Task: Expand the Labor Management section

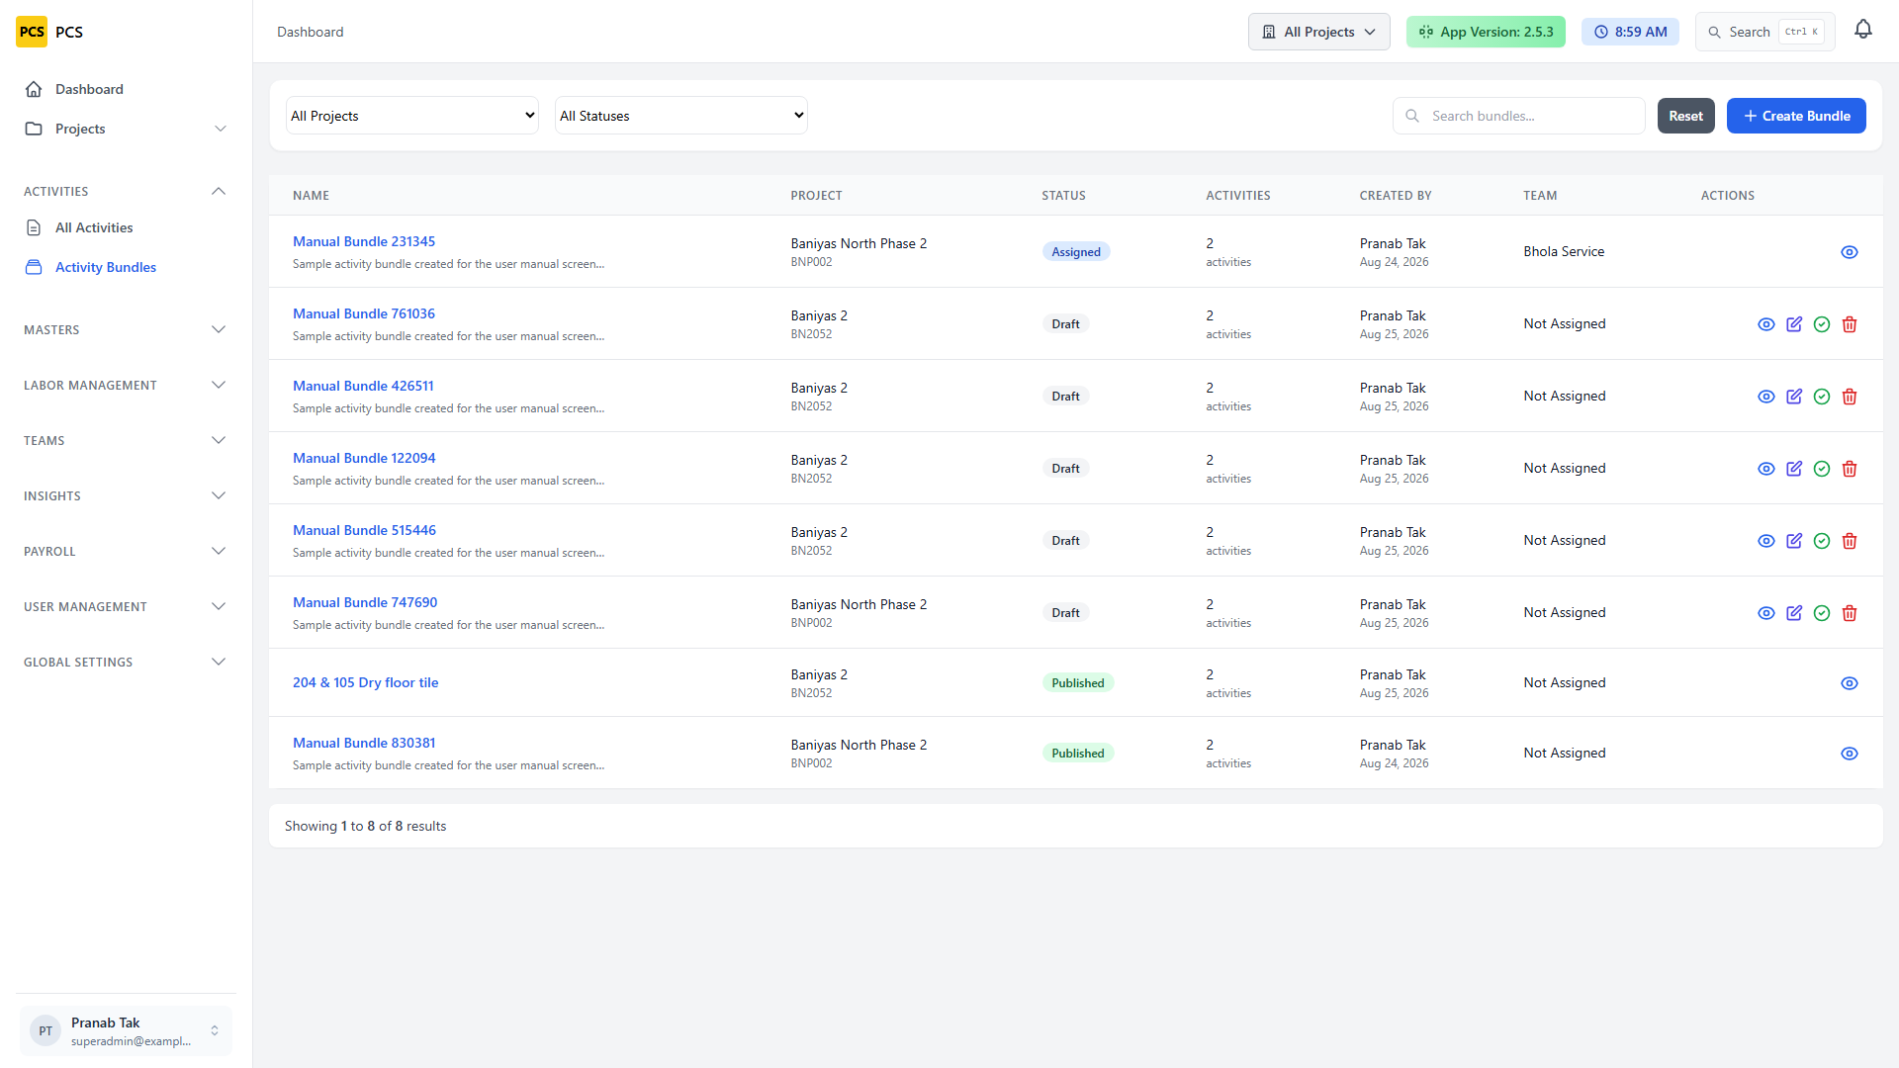Action: click(127, 385)
